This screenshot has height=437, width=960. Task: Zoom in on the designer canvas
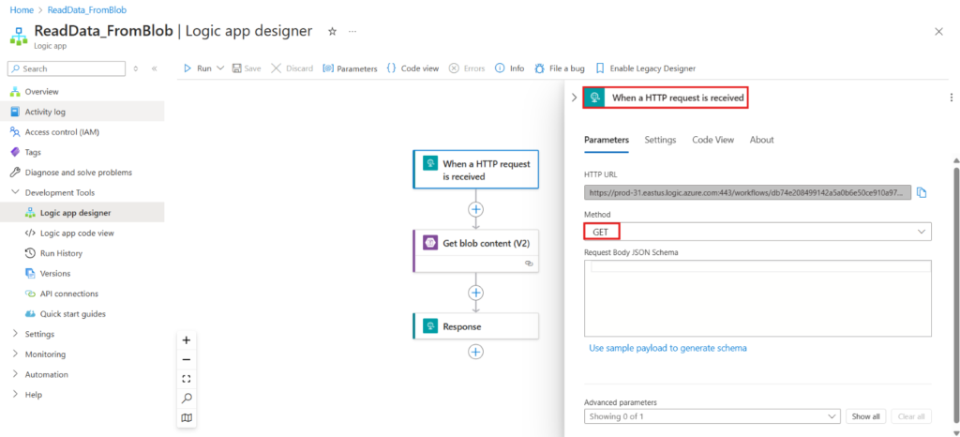187,340
